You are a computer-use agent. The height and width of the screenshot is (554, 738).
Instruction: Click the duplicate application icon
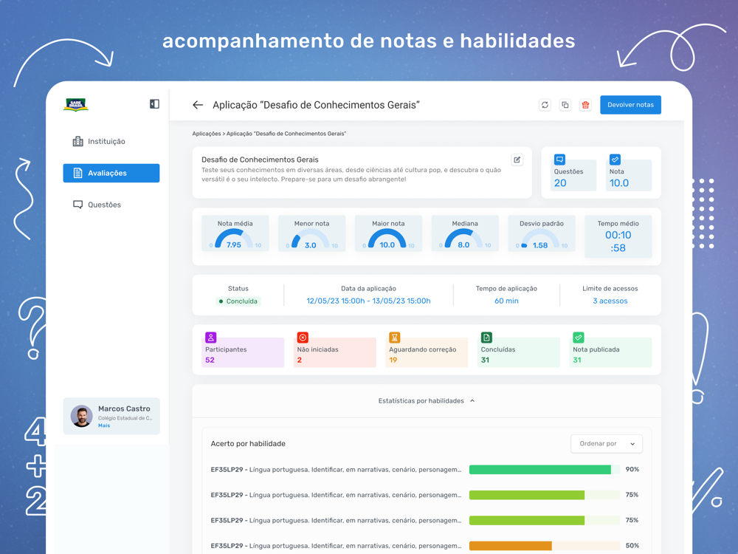[565, 105]
